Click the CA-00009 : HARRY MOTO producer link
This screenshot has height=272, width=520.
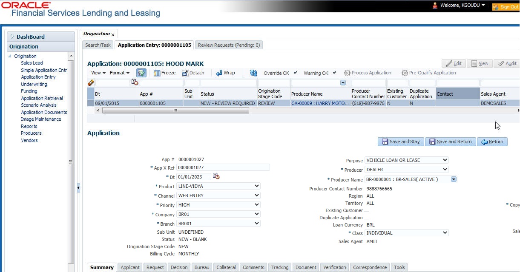(320, 103)
